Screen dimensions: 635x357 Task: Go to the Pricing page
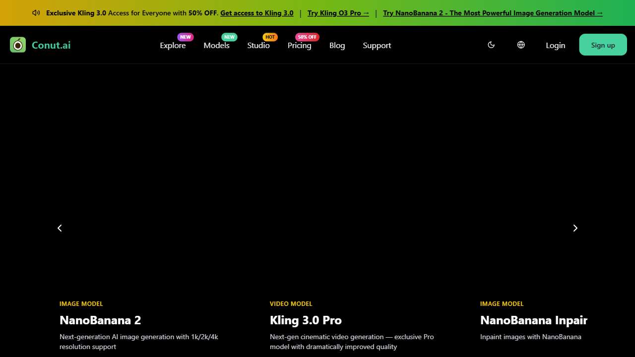pyautogui.click(x=299, y=46)
